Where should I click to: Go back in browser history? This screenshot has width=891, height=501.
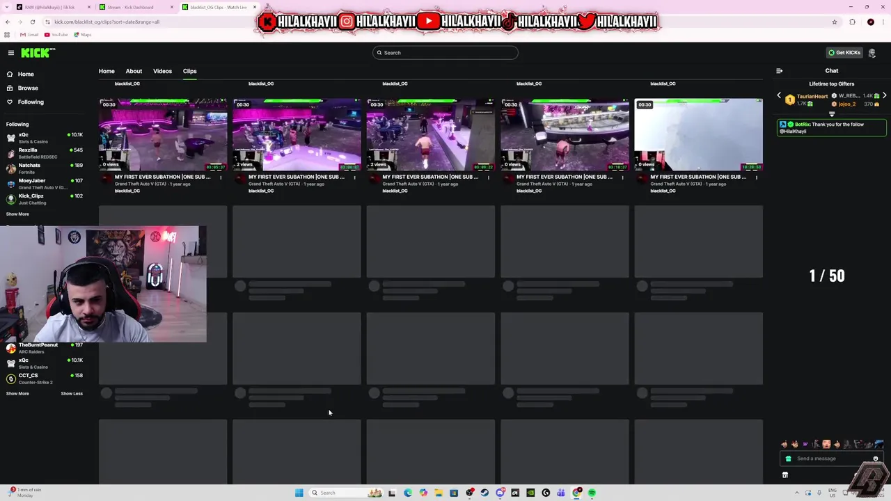pos(7,22)
